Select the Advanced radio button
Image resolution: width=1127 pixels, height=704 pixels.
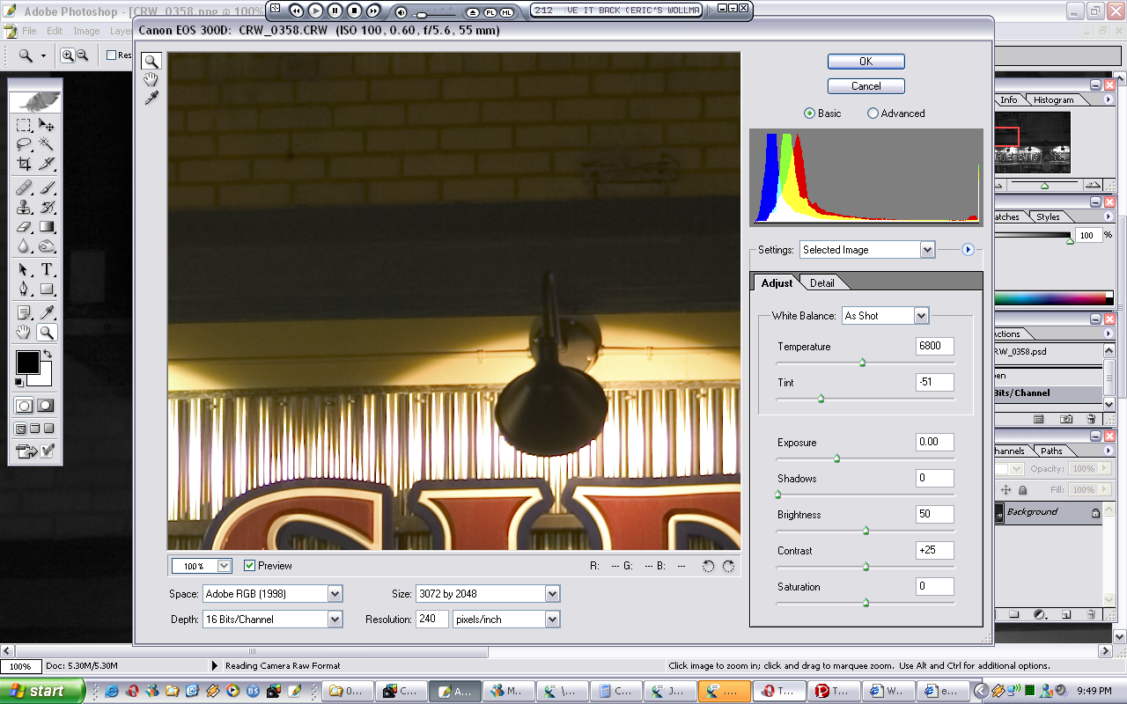coord(873,114)
